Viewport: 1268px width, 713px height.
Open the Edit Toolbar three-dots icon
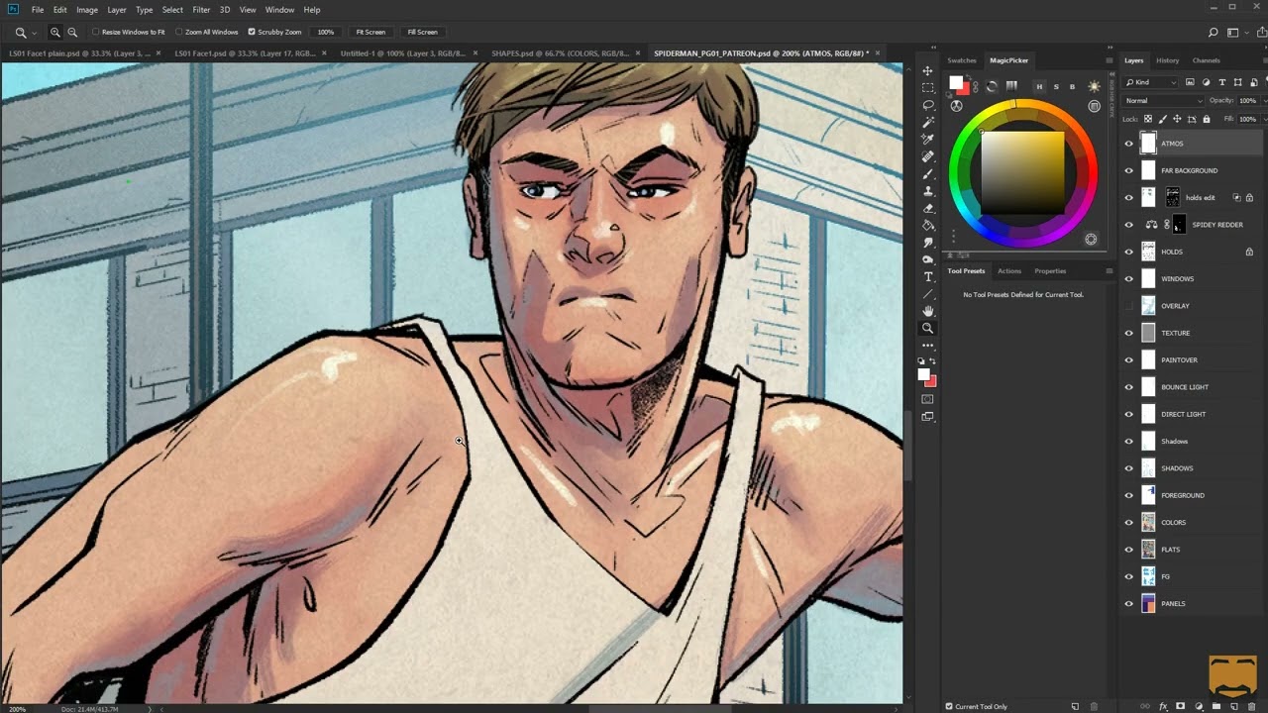coord(928,346)
